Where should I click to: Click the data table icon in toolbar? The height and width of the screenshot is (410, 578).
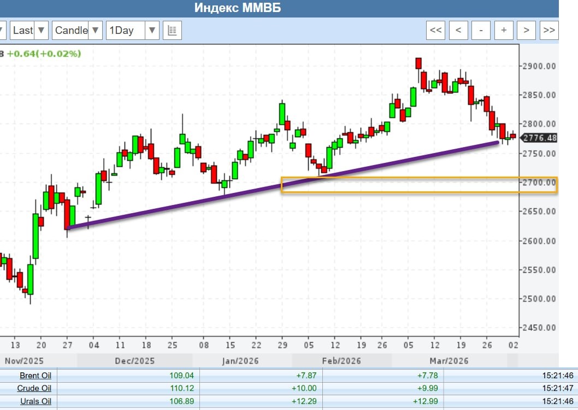click(172, 30)
